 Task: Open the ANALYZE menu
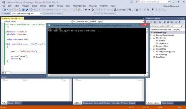[x=93, y=6]
